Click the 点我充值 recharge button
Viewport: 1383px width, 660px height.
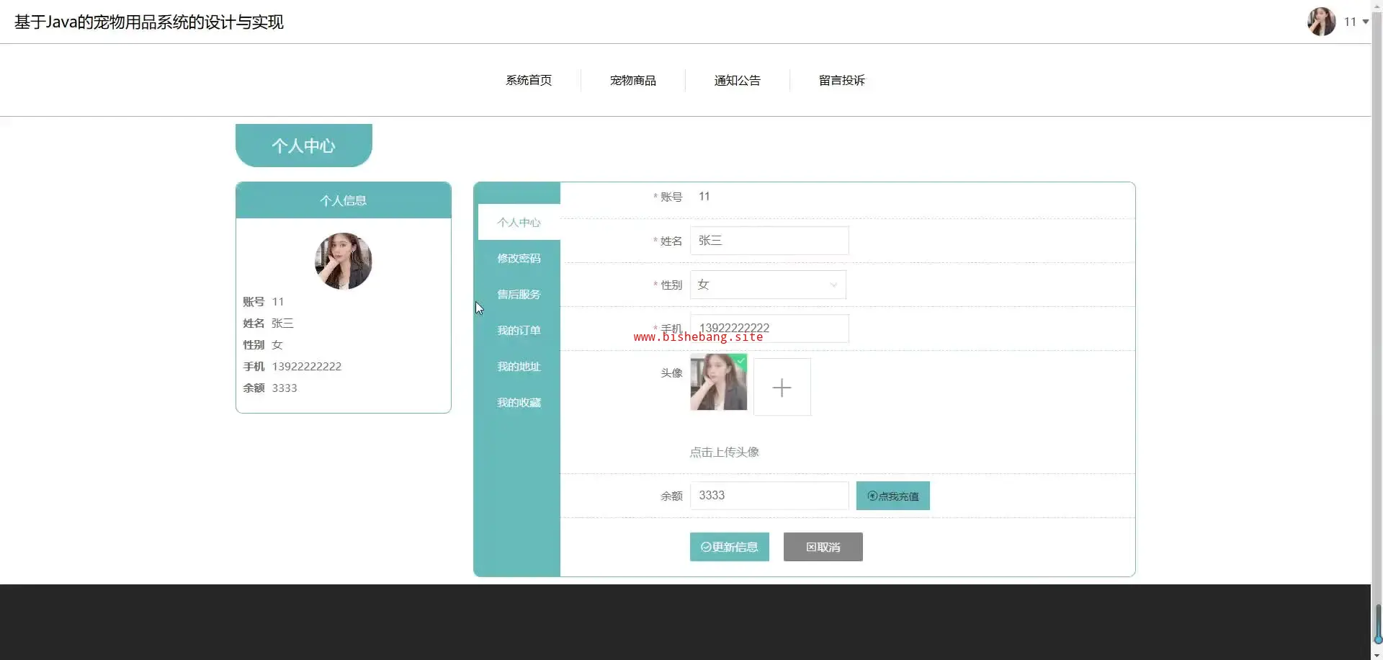click(x=893, y=496)
